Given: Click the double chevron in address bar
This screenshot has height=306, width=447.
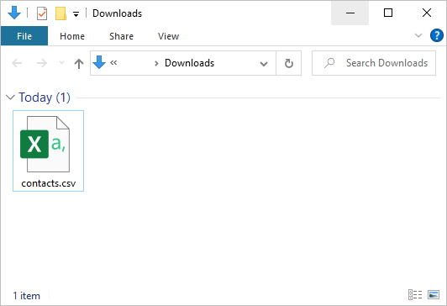Looking at the screenshot, I should pyautogui.click(x=113, y=62).
